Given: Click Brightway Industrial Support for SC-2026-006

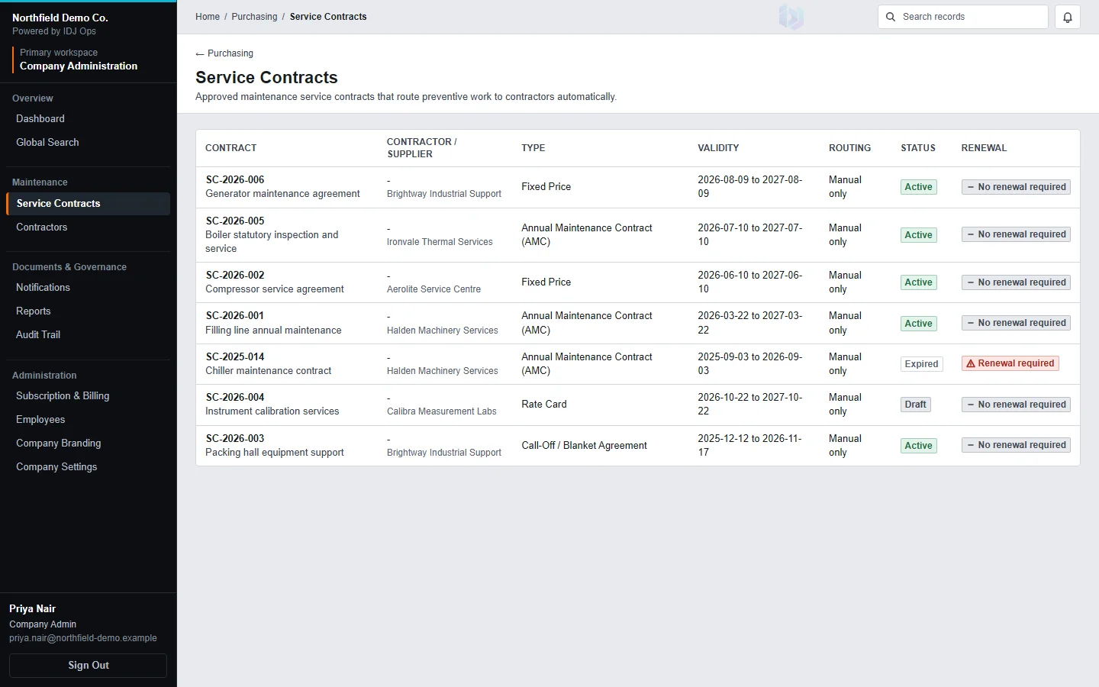Looking at the screenshot, I should (444, 194).
